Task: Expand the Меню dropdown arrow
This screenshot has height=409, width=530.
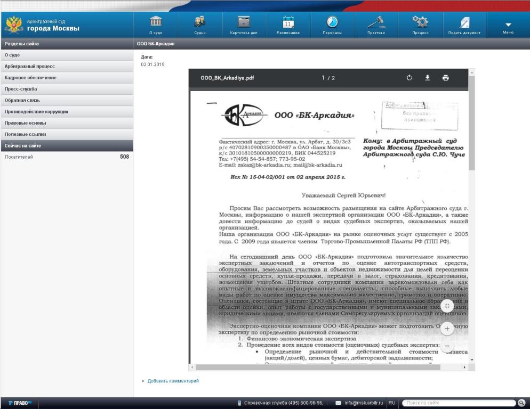Action: click(x=508, y=24)
